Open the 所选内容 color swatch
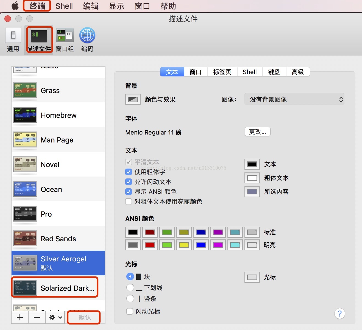Image resolution: width=362 pixels, height=330 pixels. tap(252, 192)
